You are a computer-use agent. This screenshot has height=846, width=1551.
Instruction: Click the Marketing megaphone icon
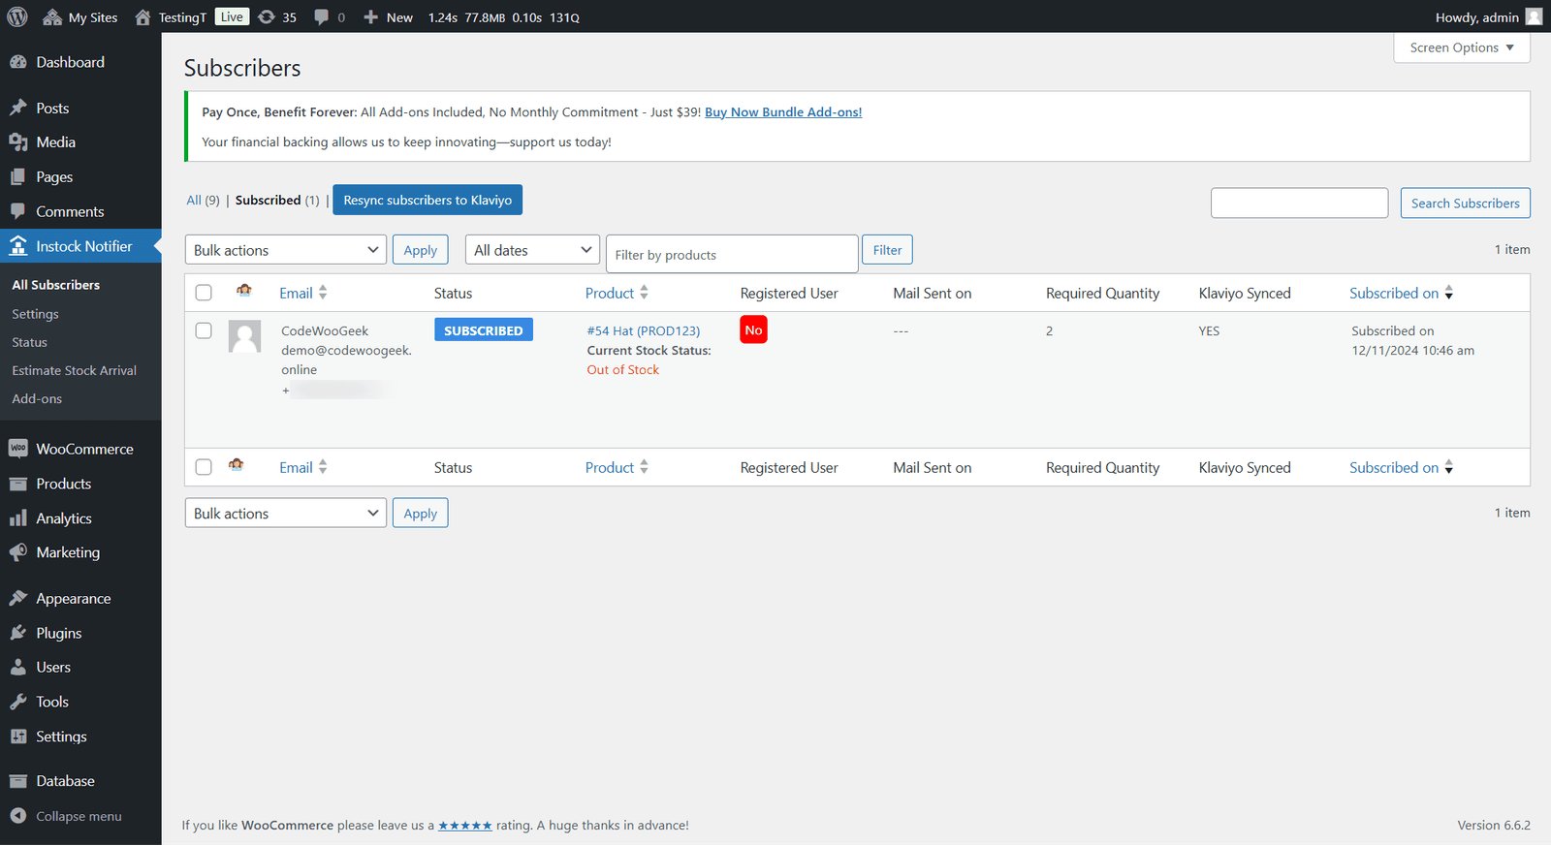[x=18, y=552]
